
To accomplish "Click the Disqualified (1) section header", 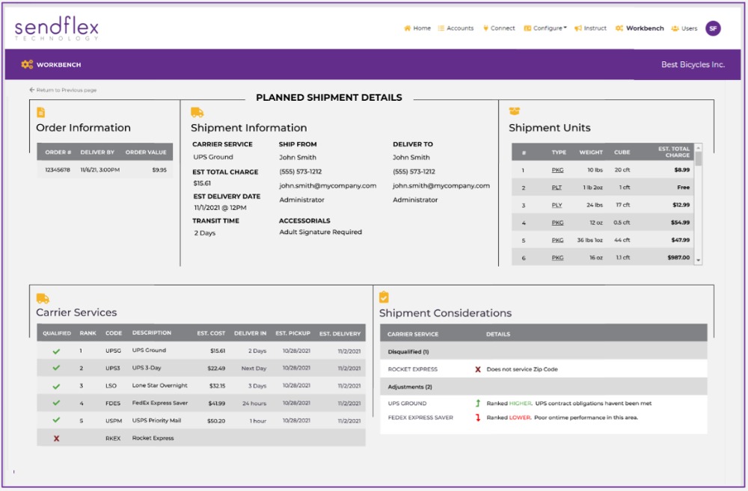I will (543, 352).
